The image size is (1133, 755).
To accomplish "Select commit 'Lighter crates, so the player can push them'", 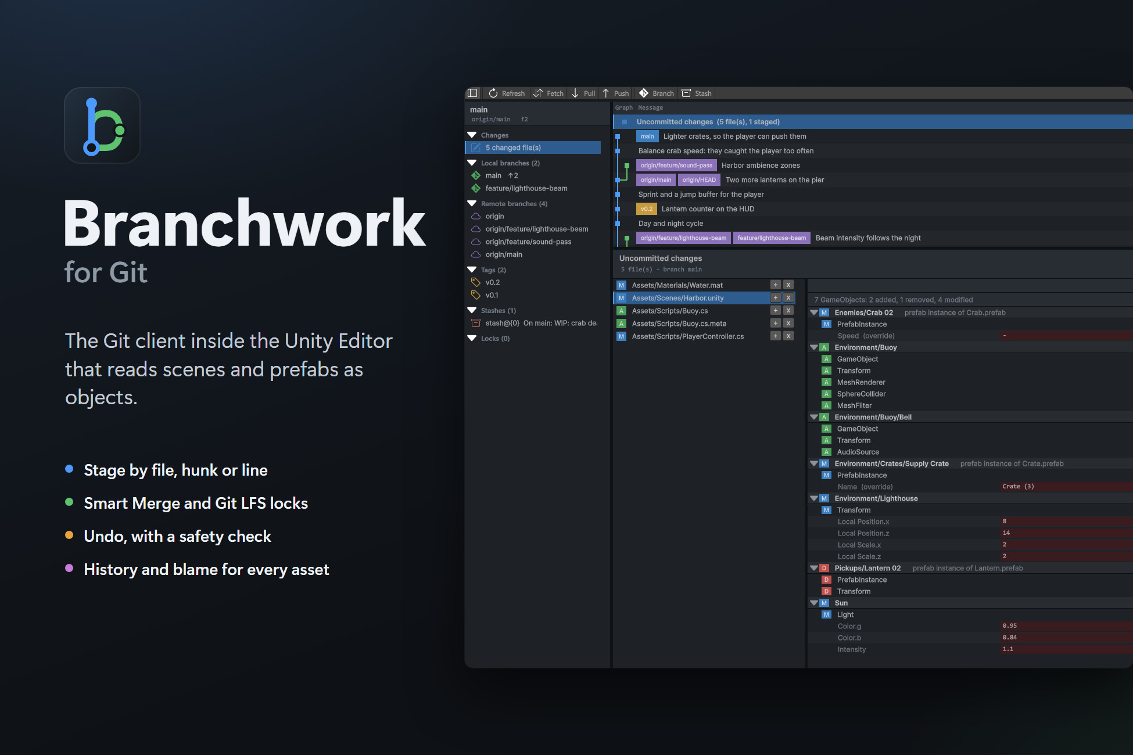I will point(873,136).
